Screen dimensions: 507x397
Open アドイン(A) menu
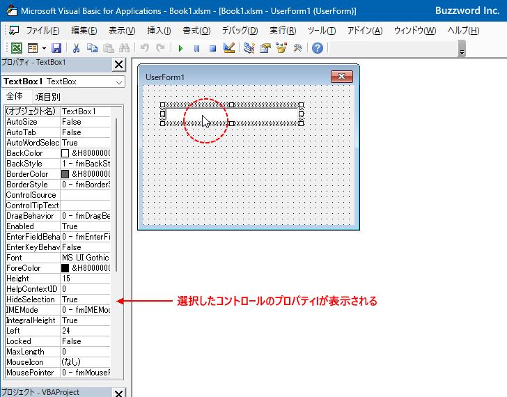pyautogui.click(x=365, y=31)
